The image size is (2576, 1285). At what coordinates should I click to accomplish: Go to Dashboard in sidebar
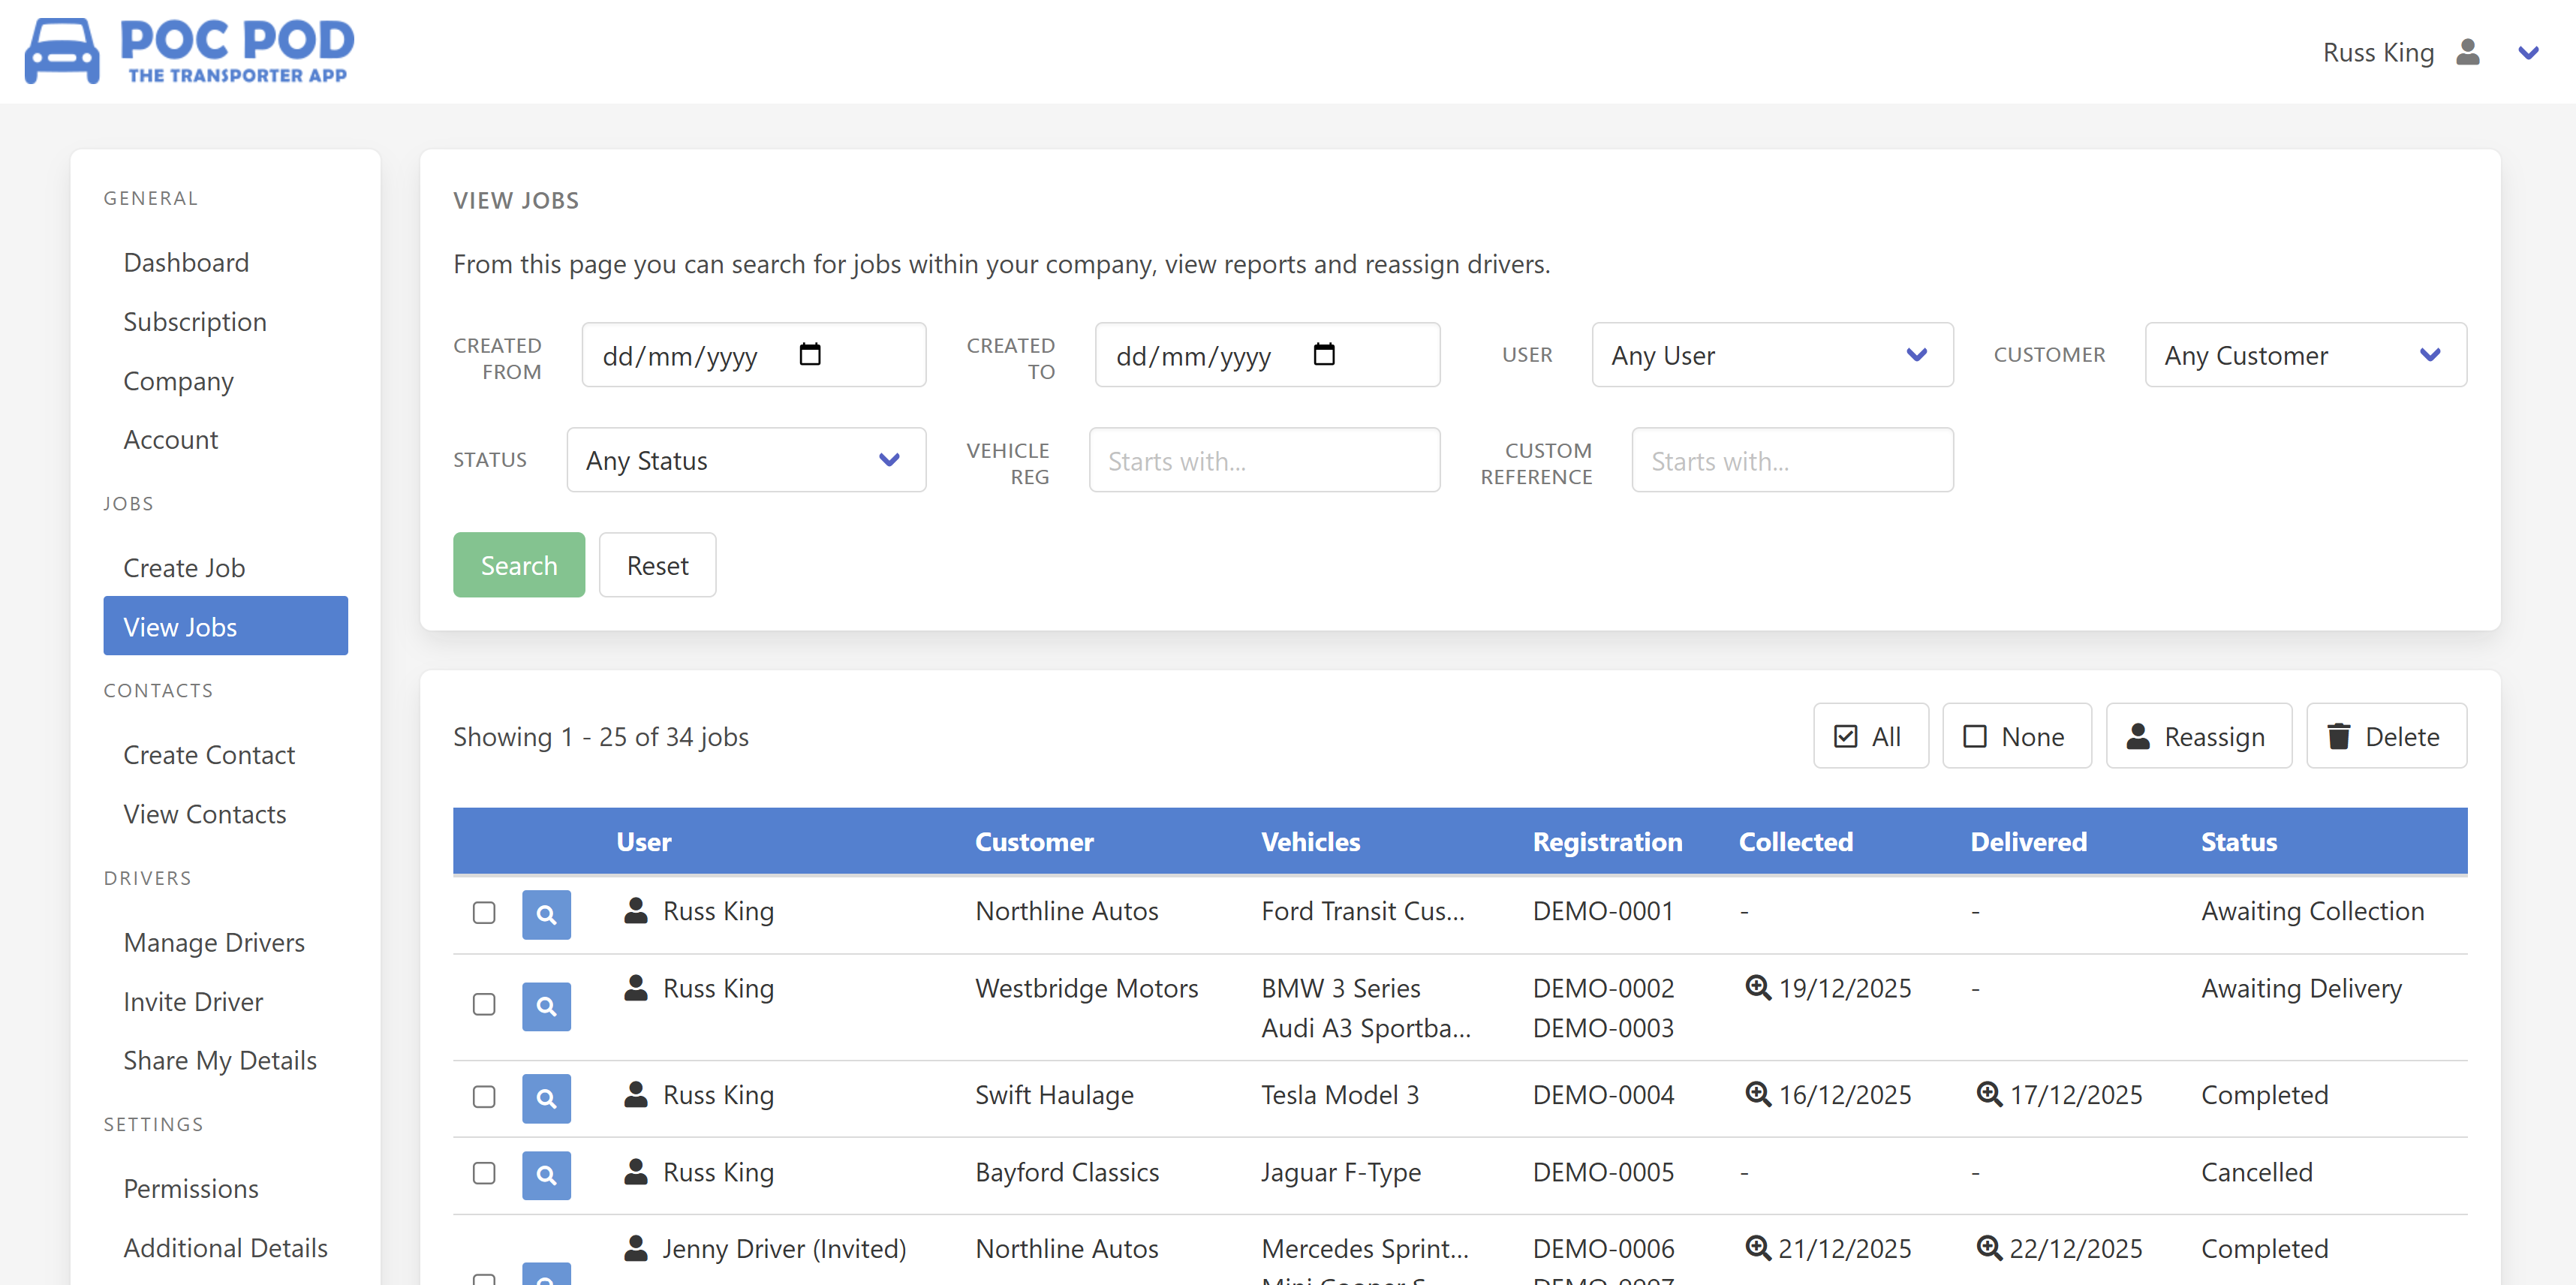point(186,262)
